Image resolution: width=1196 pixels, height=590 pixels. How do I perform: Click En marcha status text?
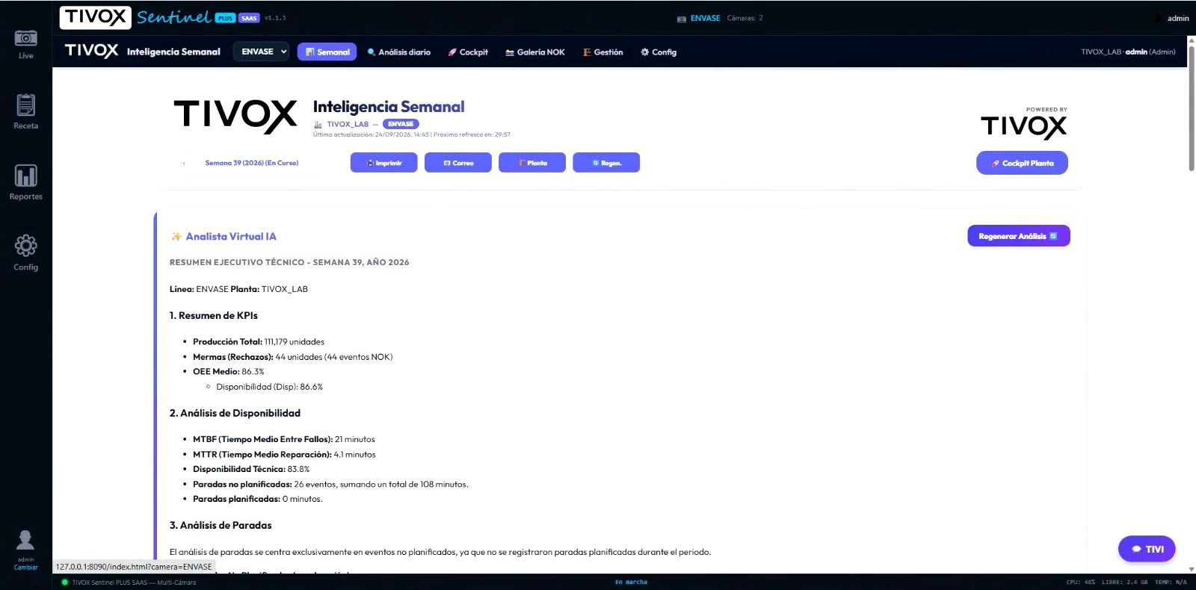(x=631, y=583)
